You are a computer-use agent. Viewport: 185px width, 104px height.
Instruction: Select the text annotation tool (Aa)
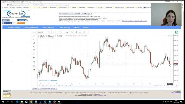34,47
